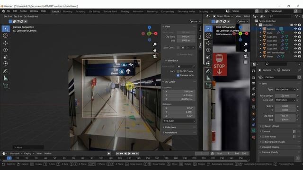Click the Clip Start 0.01 m field in View
303x170 pixels.
(186, 37)
